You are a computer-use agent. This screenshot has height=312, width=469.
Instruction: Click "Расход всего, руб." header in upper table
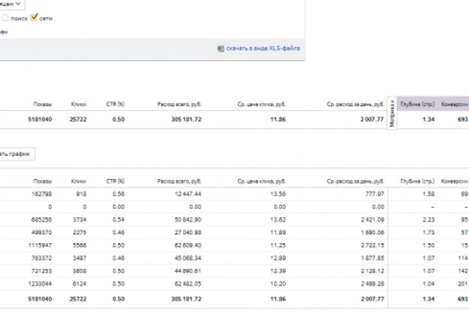[x=179, y=104]
